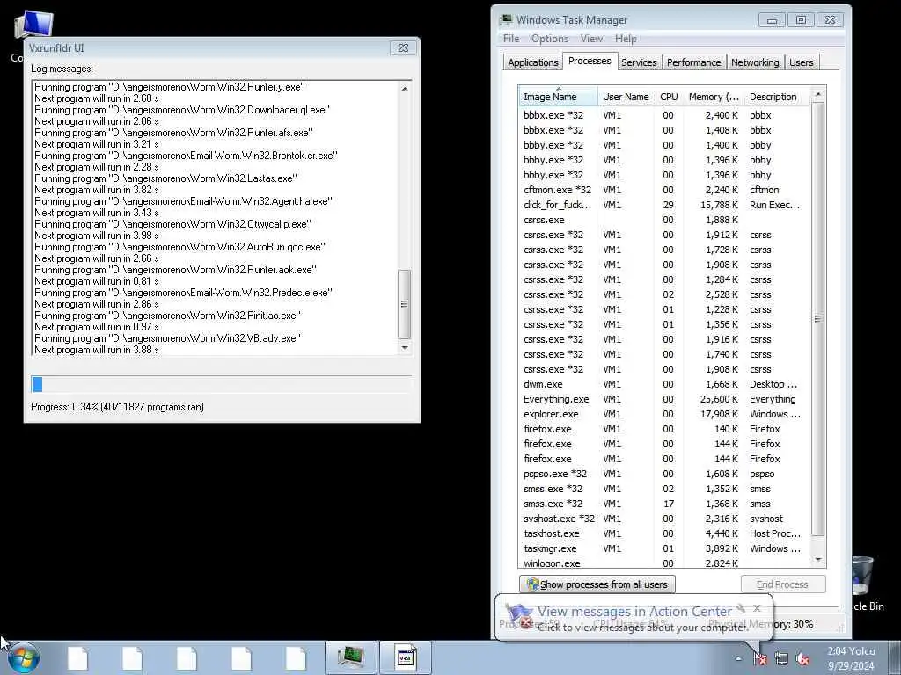This screenshot has height=675, width=901.
Task: Select cftmon.exe *32 process row
Action: 663,190
